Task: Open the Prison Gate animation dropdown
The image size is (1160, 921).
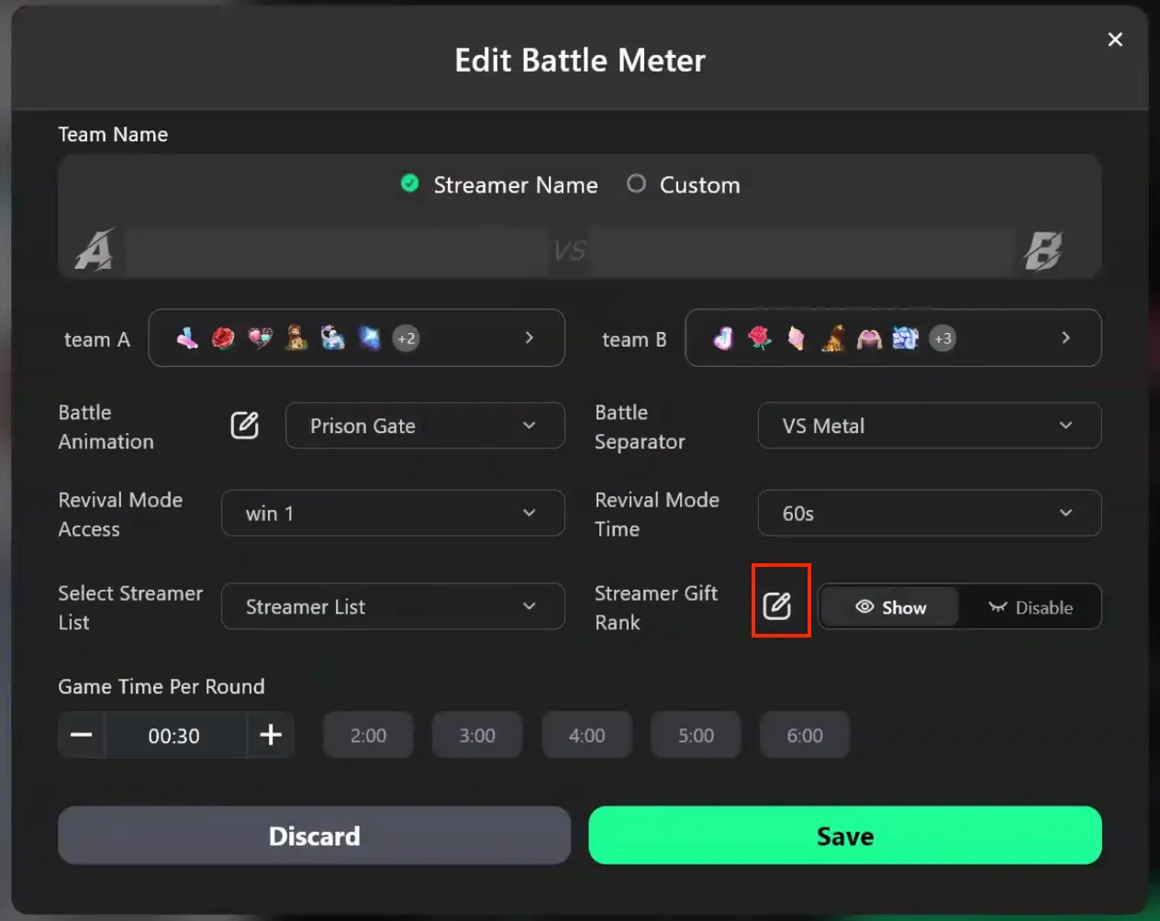Action: 424,426
